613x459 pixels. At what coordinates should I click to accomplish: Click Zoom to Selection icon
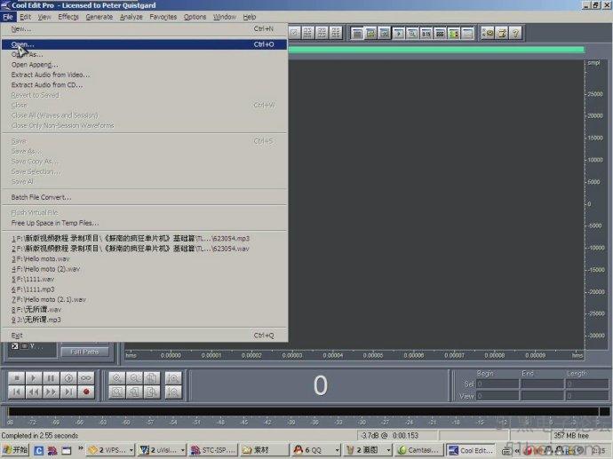tap(117, 392)
